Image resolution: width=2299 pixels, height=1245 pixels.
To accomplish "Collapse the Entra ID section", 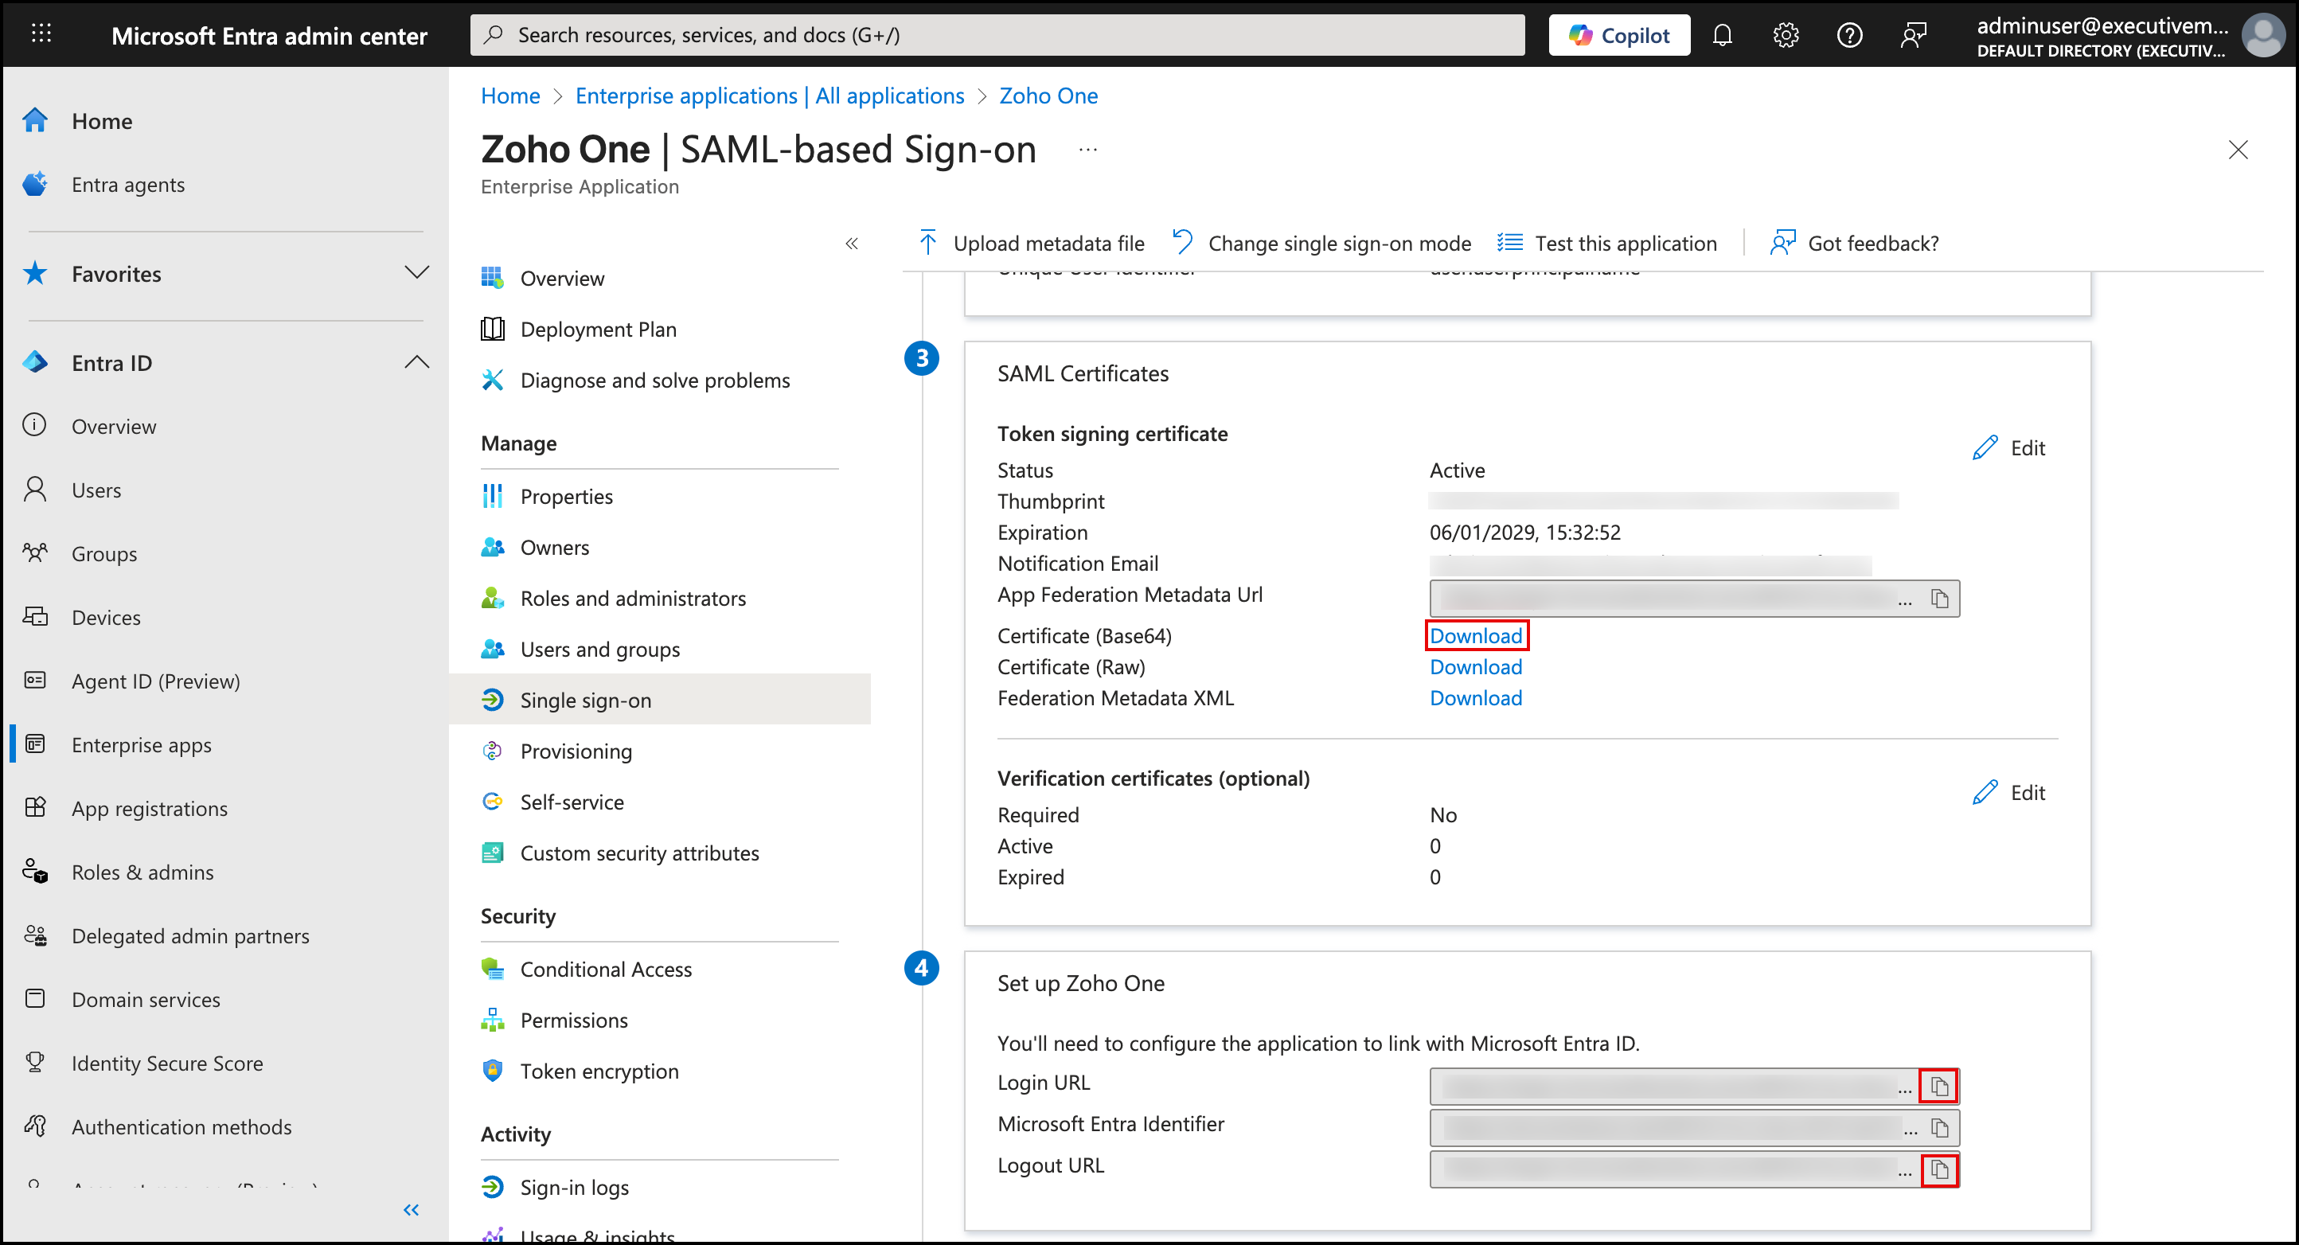I will click(x=417, y=362).
